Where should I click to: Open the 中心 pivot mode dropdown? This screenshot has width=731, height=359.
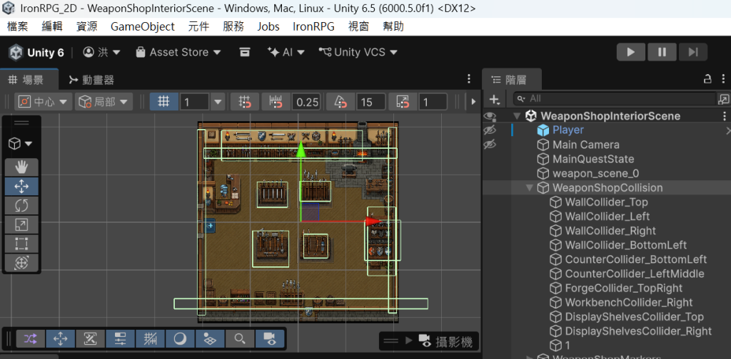click(43, 102)
